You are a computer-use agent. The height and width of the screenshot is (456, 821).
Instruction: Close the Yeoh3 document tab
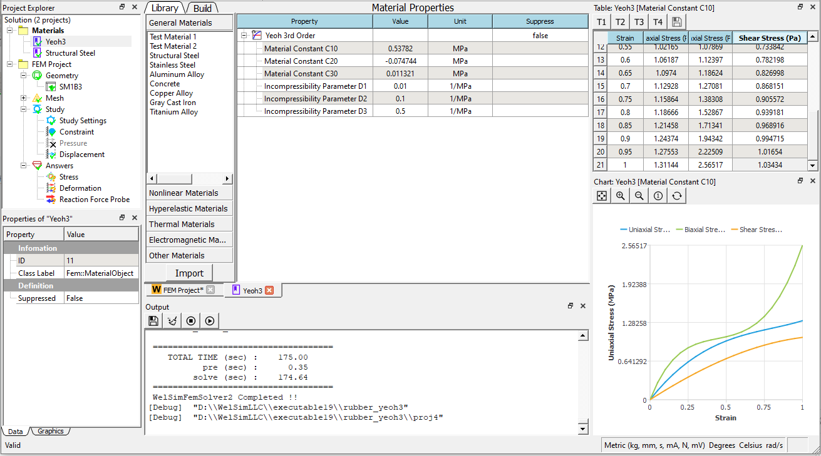coord(269,290)
